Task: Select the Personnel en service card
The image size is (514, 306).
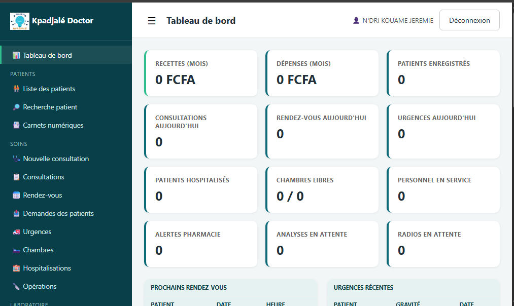Action: coord(443,190)
